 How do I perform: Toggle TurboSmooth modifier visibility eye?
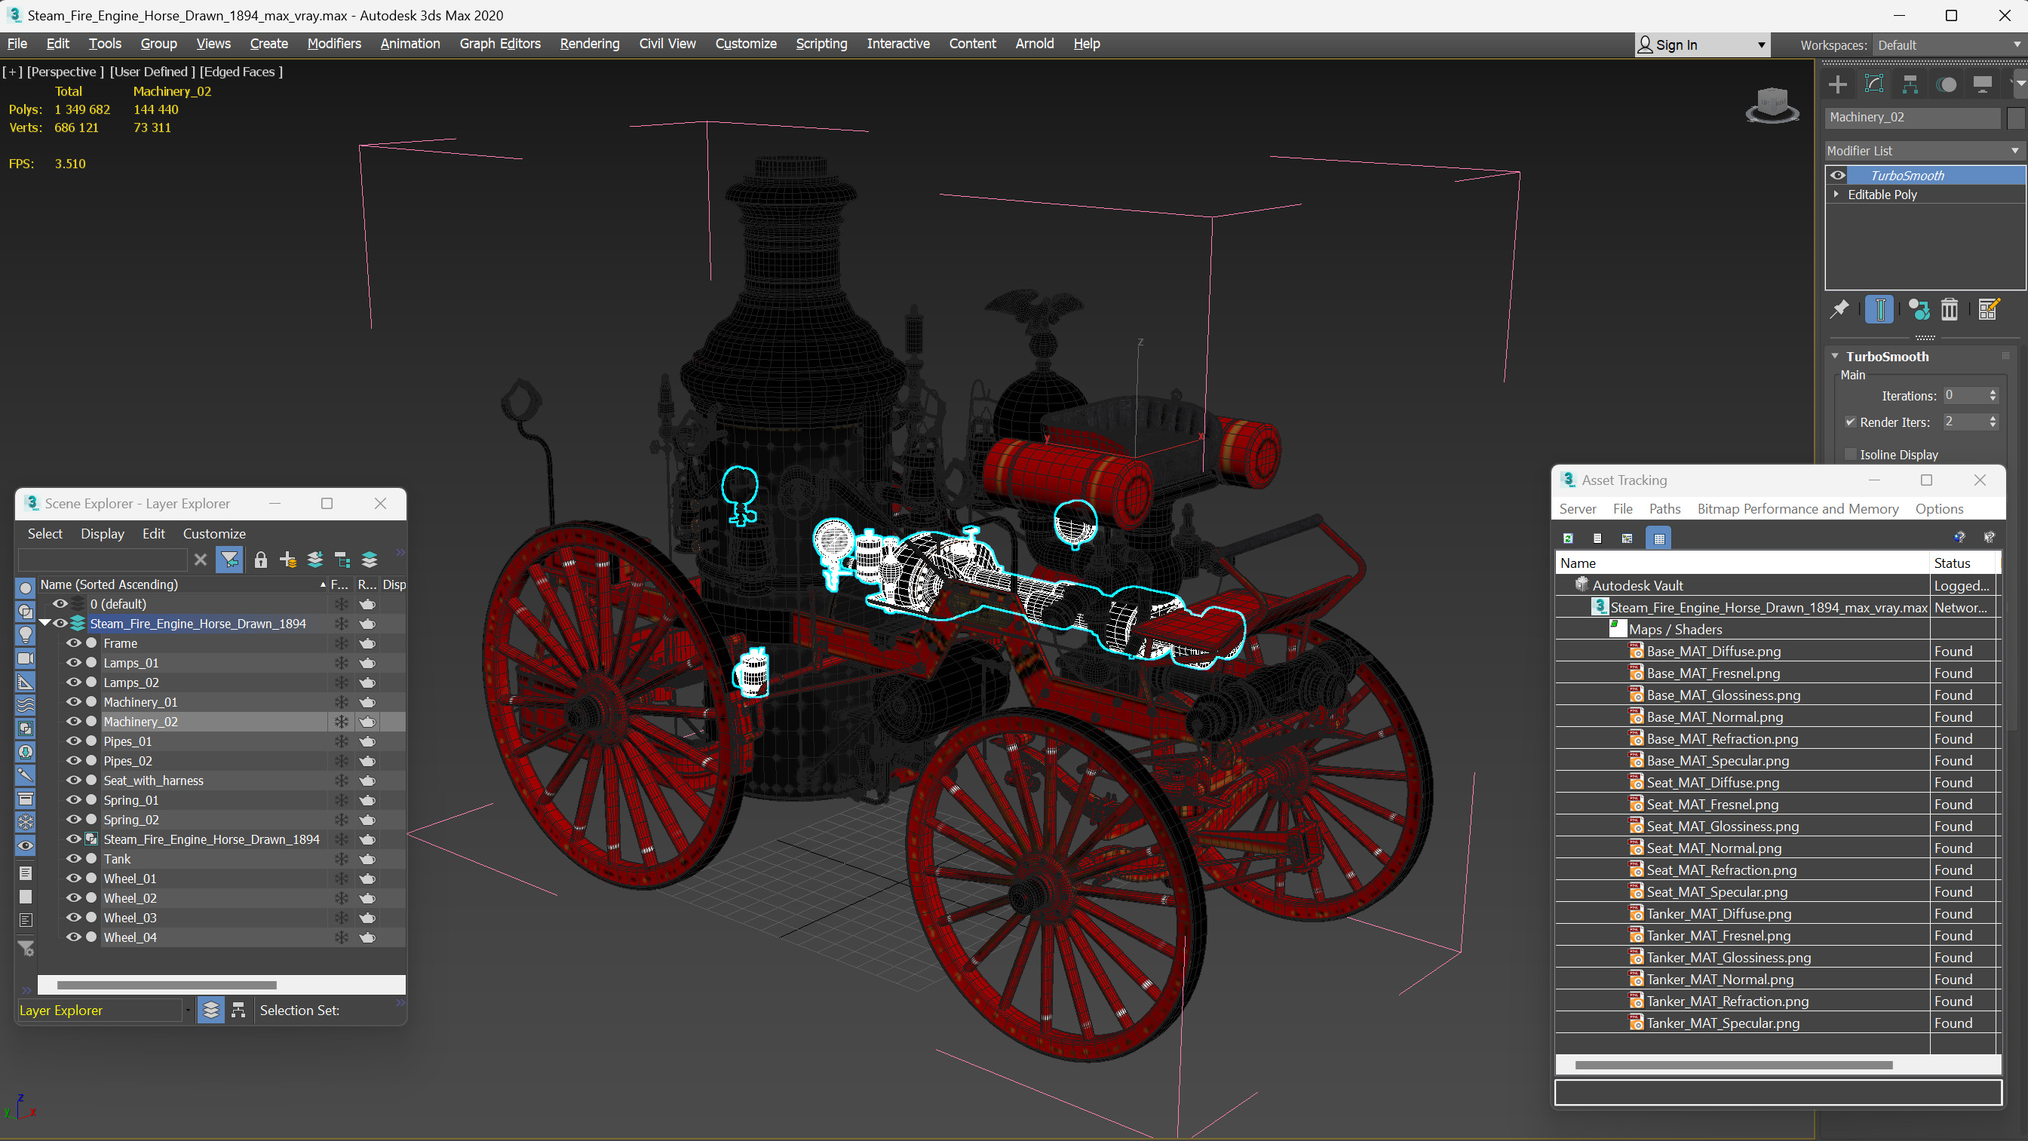(x=1837, y=176)
